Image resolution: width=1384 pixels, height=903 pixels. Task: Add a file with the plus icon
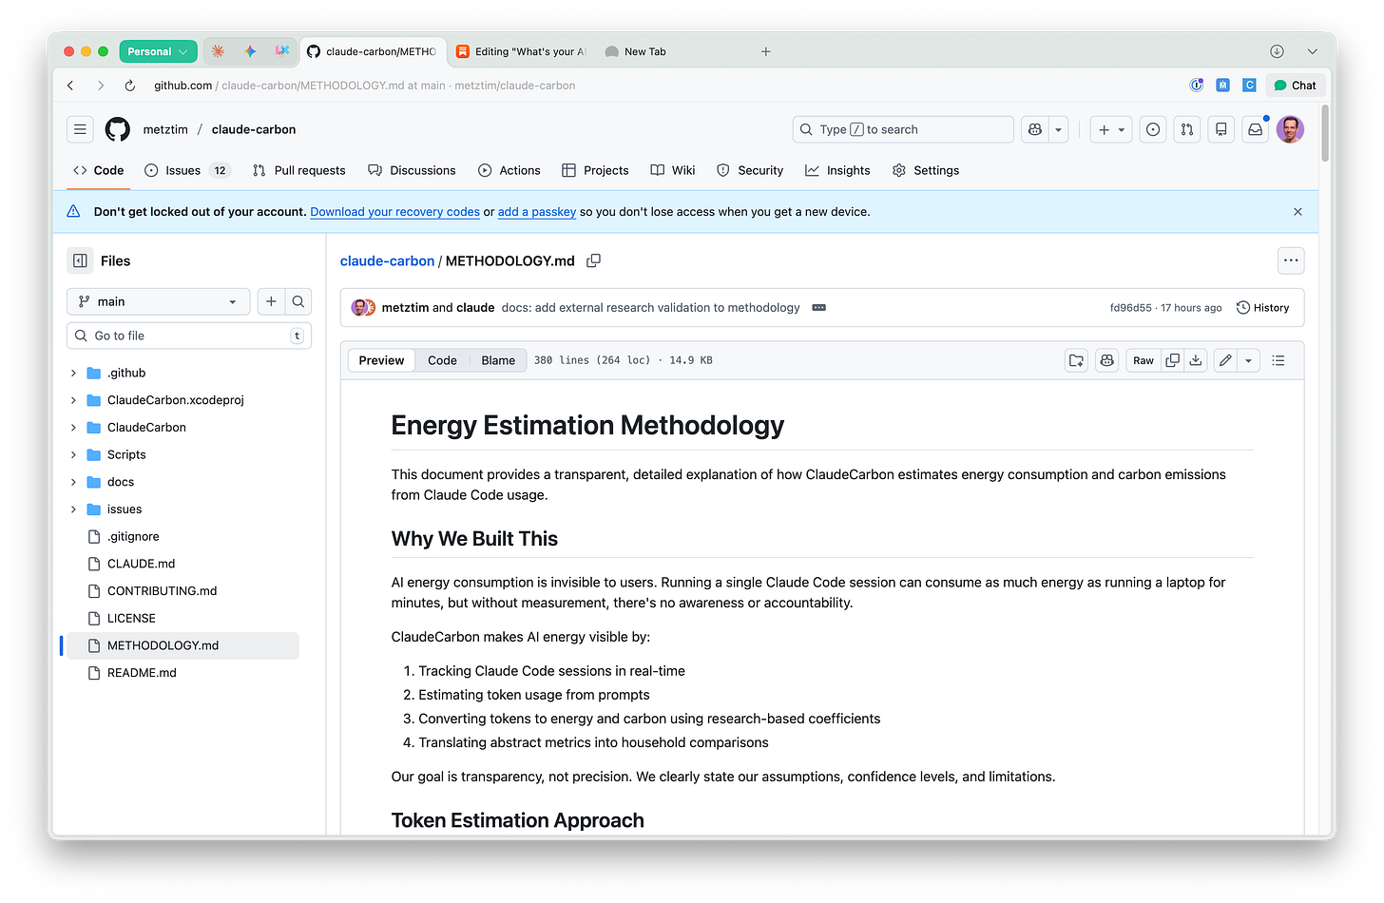pyautogui.click(x=271, y=301)
